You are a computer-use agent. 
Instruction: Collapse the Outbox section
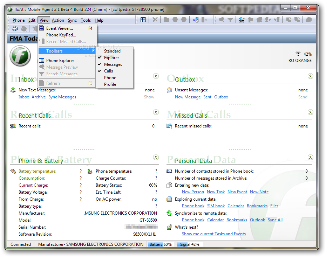pyautogui.click(x=311, y=76)
